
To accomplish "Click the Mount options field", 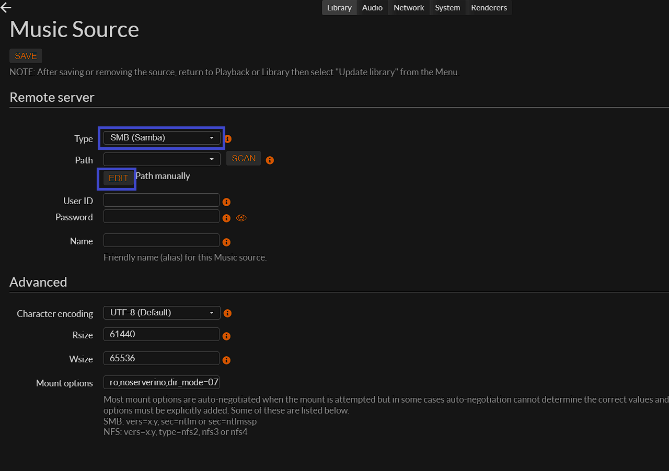I will pos(162,382).
